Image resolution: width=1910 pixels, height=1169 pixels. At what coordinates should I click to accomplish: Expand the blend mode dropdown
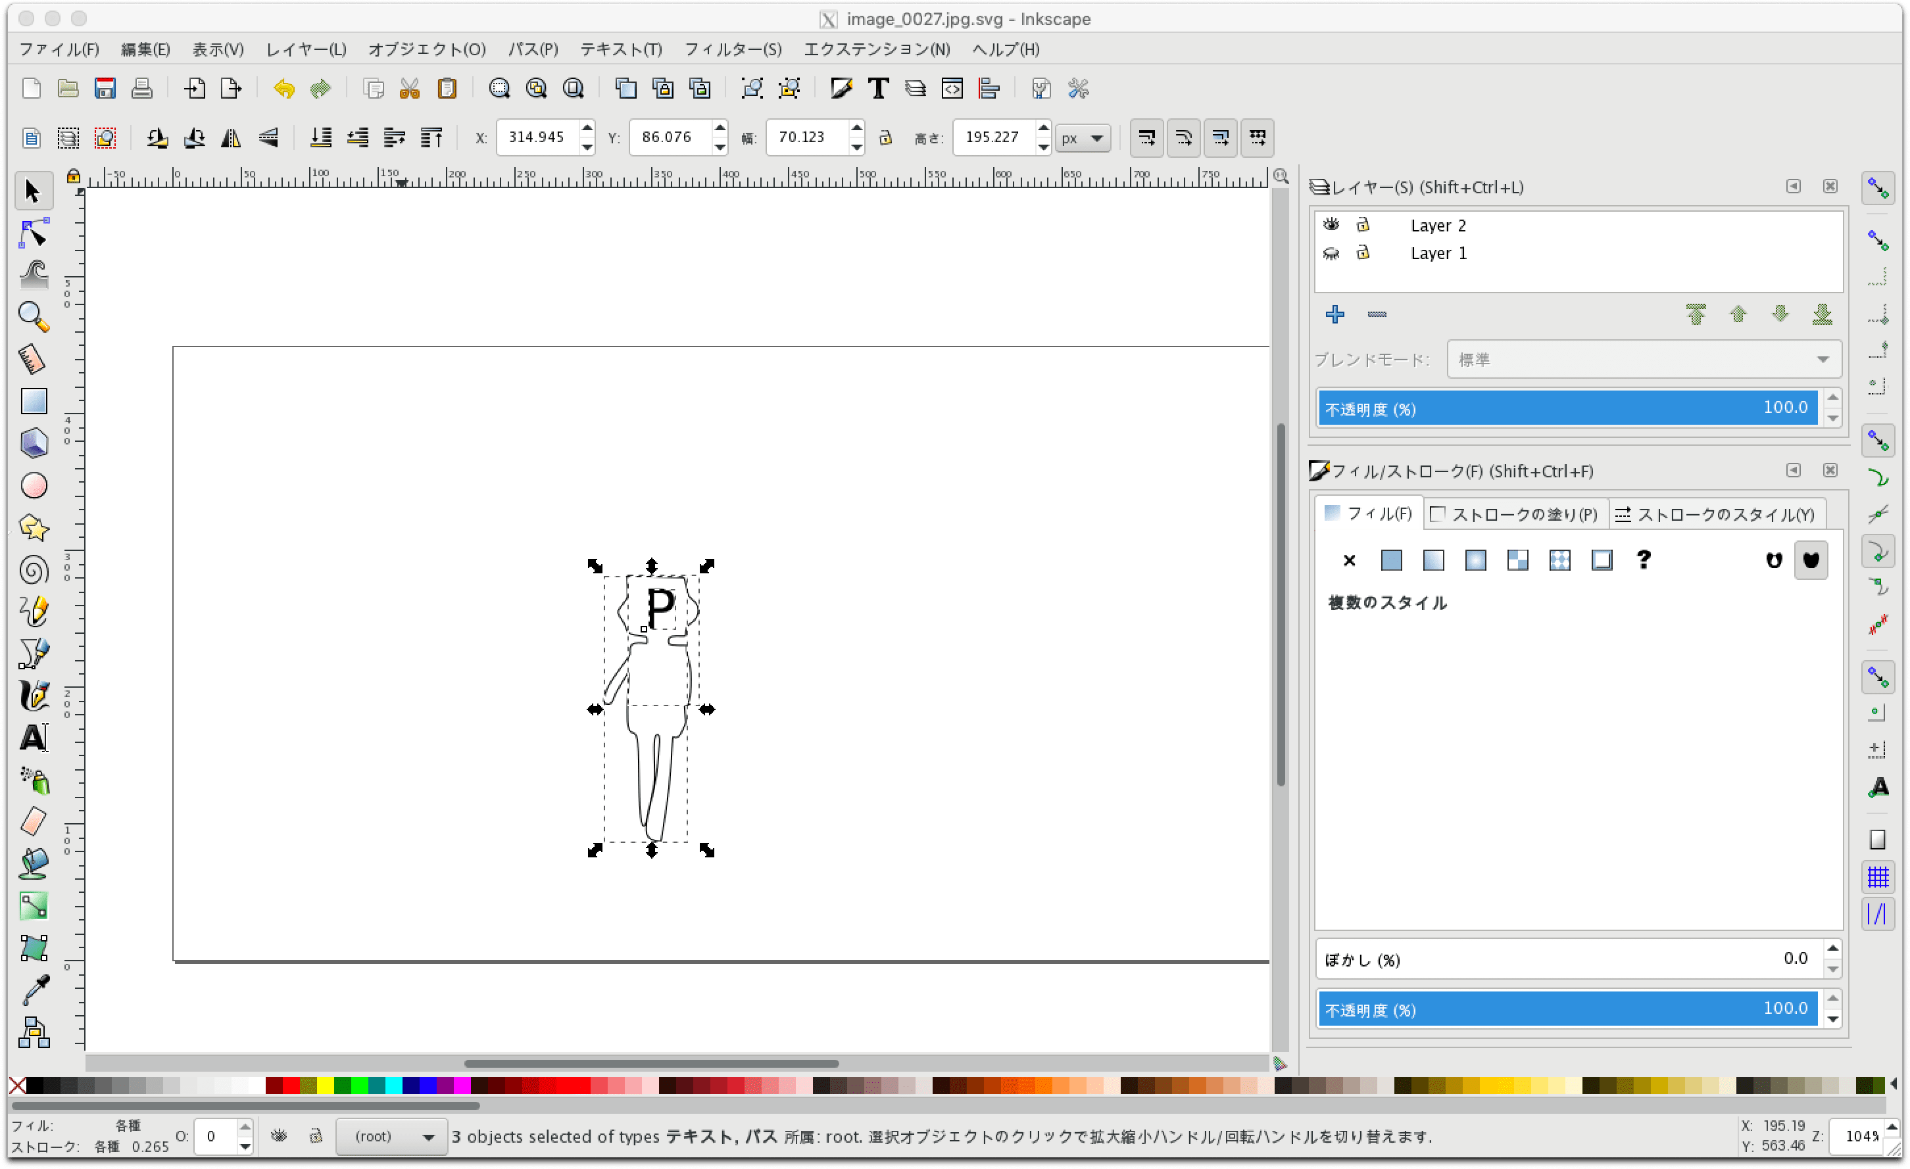[x=1644, y=360]
